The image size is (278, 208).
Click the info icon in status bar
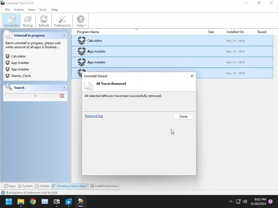click(x=3, y=193)
